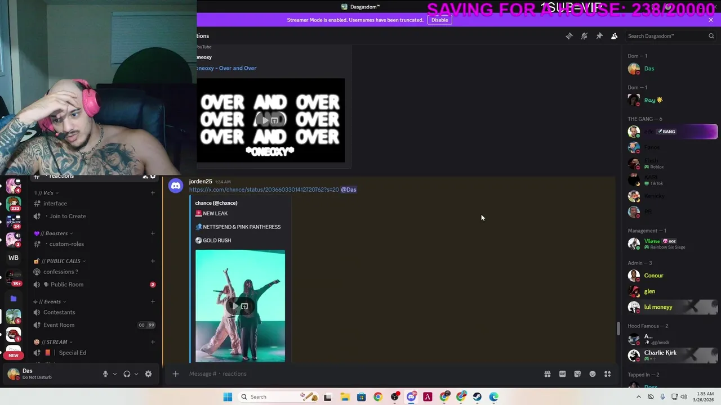Open the server with 233 badge

pos(14,204)
